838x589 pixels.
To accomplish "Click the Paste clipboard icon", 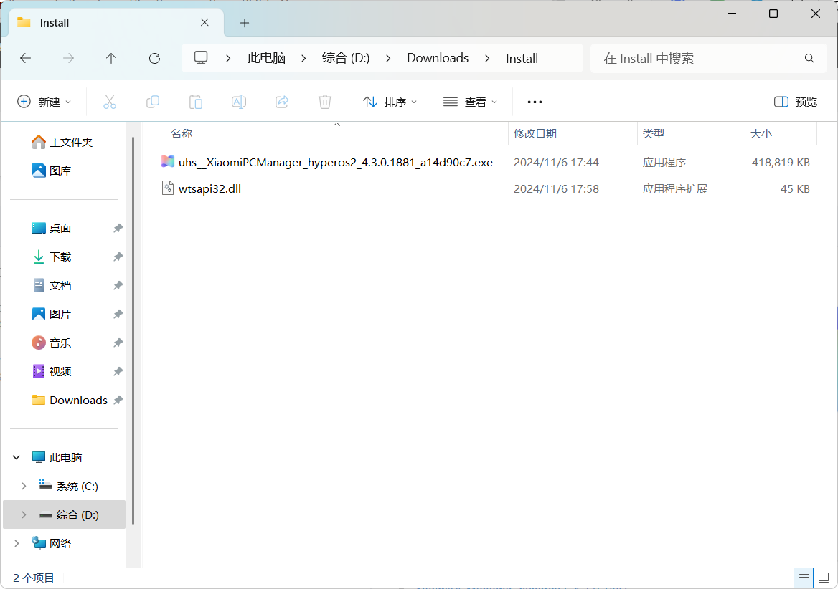I will [196, 102].
